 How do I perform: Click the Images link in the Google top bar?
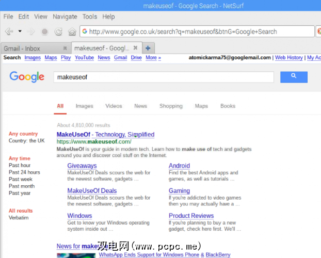click(33, 58)
